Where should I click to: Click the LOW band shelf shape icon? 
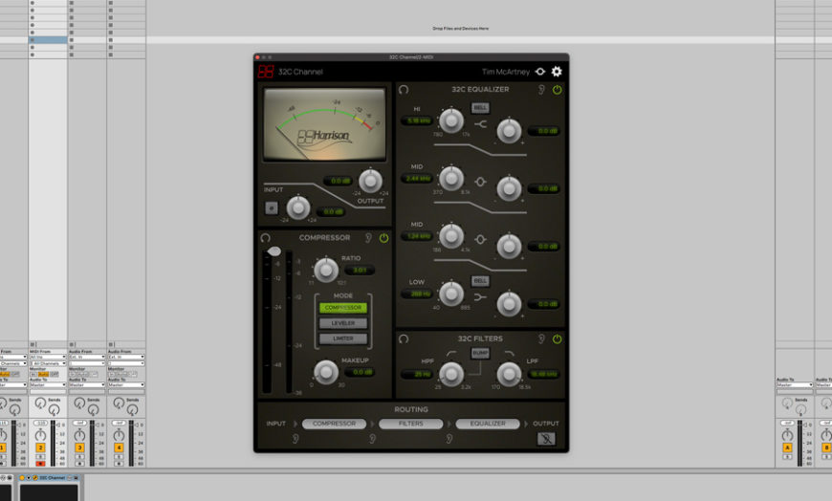(x=480, y=297)
